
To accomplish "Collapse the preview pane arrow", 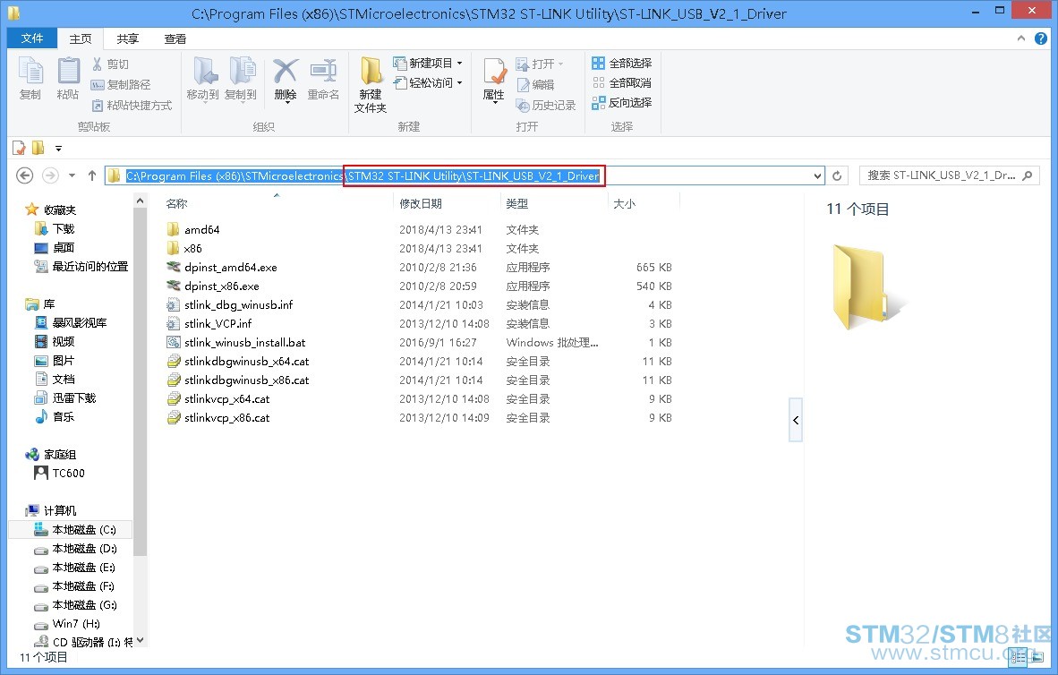I will click(x=796, y=420).
